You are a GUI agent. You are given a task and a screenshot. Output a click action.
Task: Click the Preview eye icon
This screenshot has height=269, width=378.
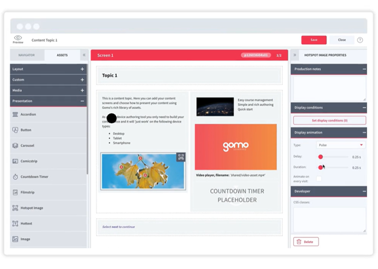[18, 38]
